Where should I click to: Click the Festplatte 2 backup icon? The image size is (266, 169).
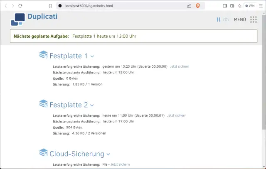(44, 104)
